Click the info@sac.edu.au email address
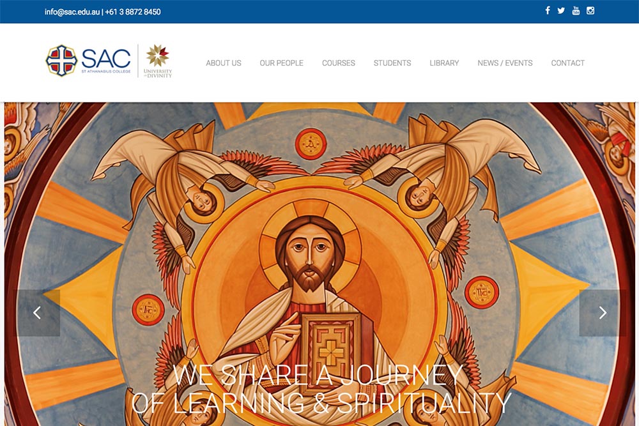639x426 pixels. tap(72, 11)
